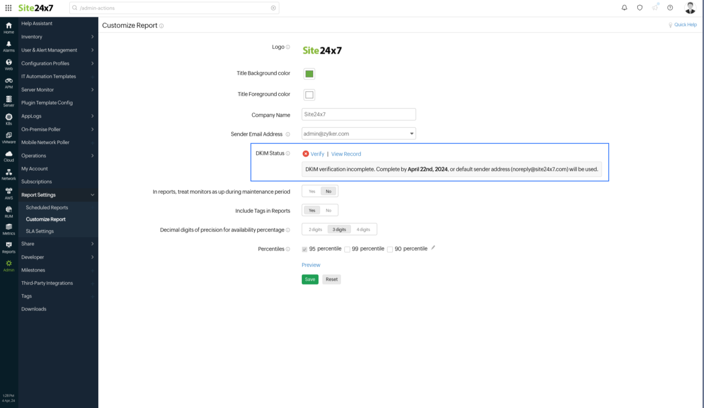
Task: Click the shield icon in header
Action: point(640,8)
